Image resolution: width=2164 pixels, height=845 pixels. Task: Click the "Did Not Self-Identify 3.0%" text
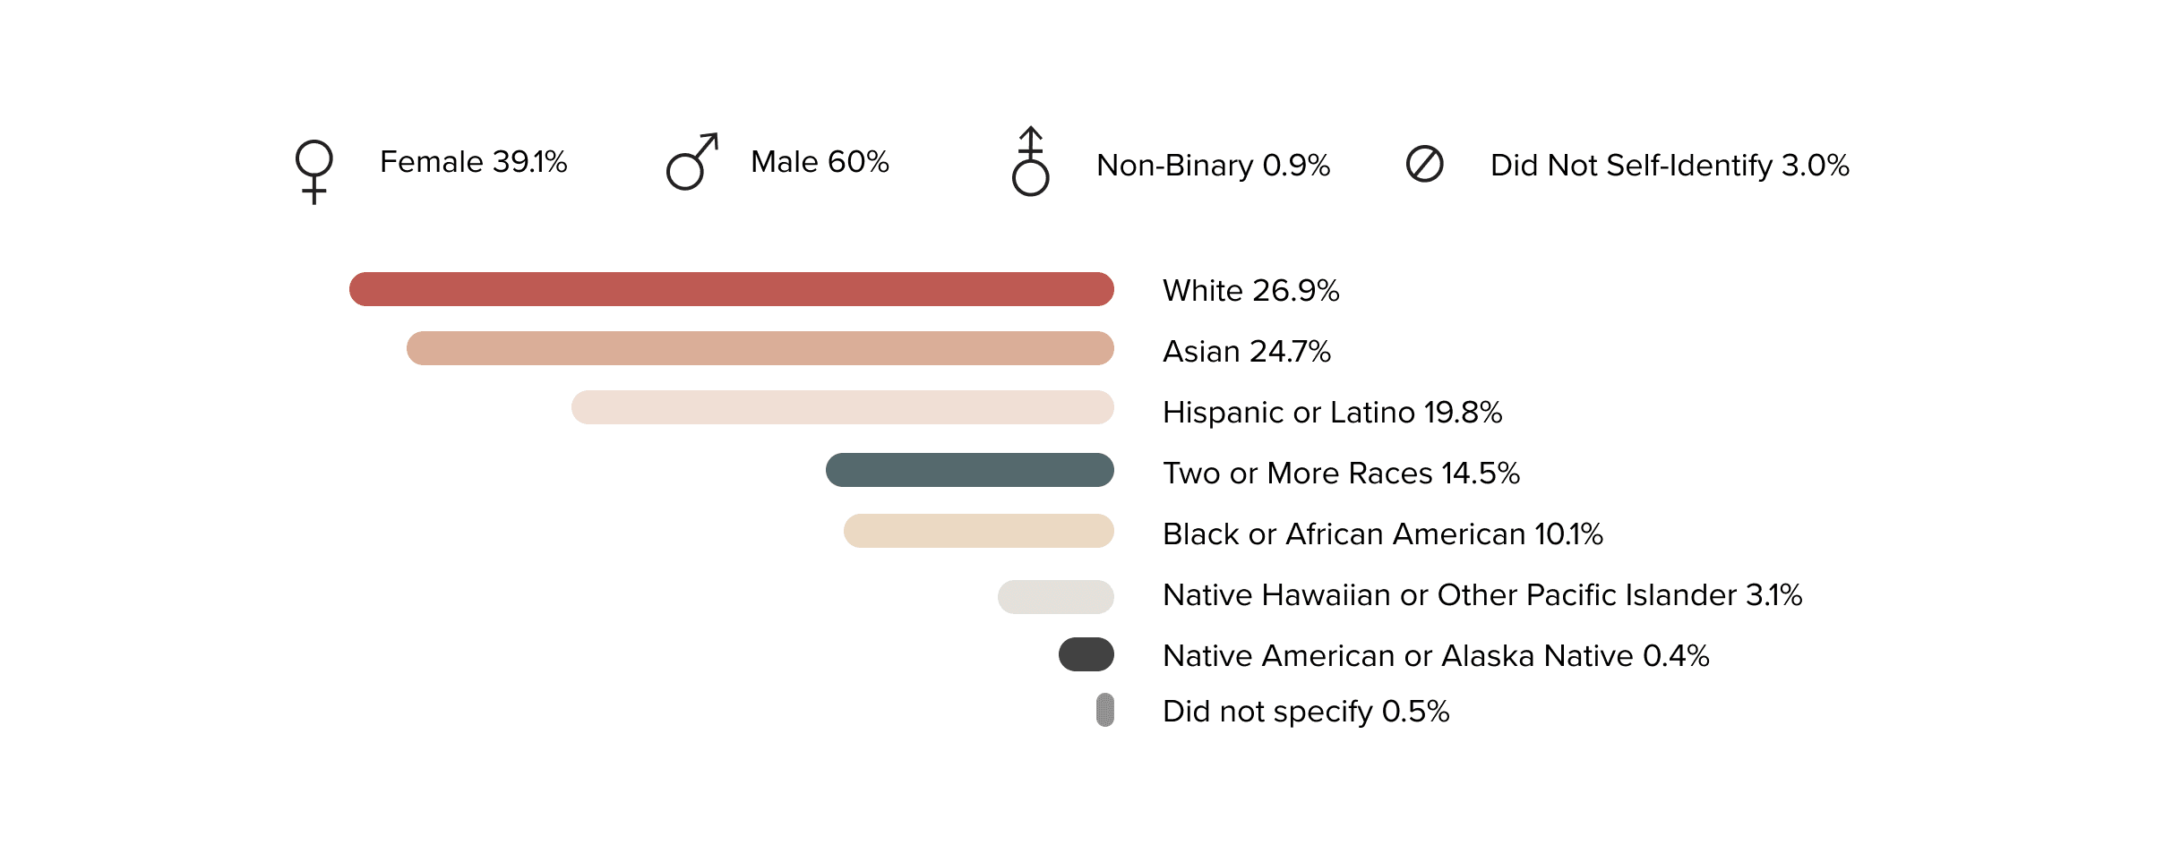tap(1670, 166)
